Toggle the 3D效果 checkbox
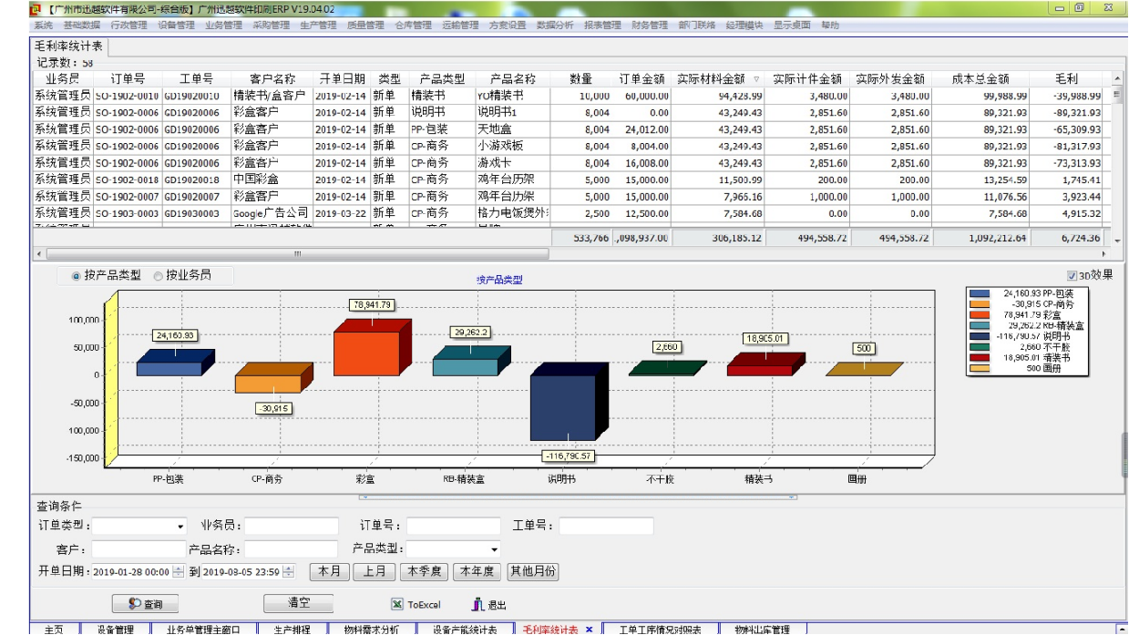 tap(1072, 275)
